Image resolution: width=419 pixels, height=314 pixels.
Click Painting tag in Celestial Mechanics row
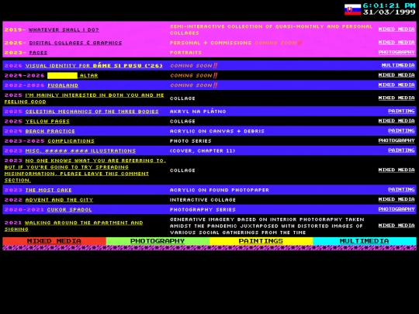pyautogui.click(x=401, y=111)
